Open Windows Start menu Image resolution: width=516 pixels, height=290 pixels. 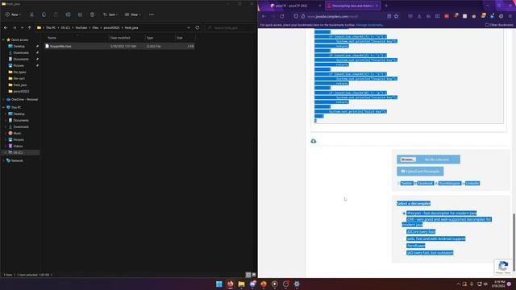coord(218,284)
